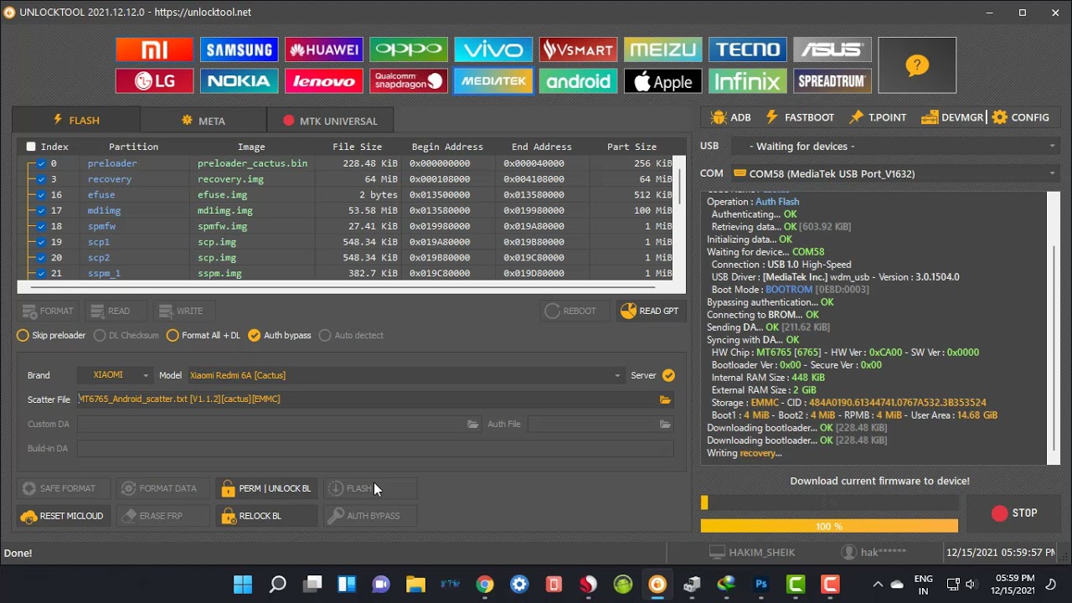Open the FASTBOOT tab
The width and height of the screenshot is (1072, 603).
point(800,117)
